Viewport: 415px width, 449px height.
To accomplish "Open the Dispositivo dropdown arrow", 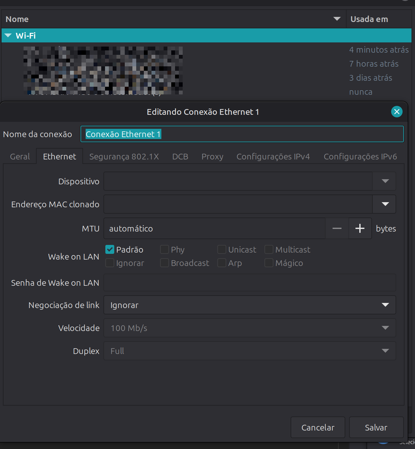I will click(x=385, y=181).
